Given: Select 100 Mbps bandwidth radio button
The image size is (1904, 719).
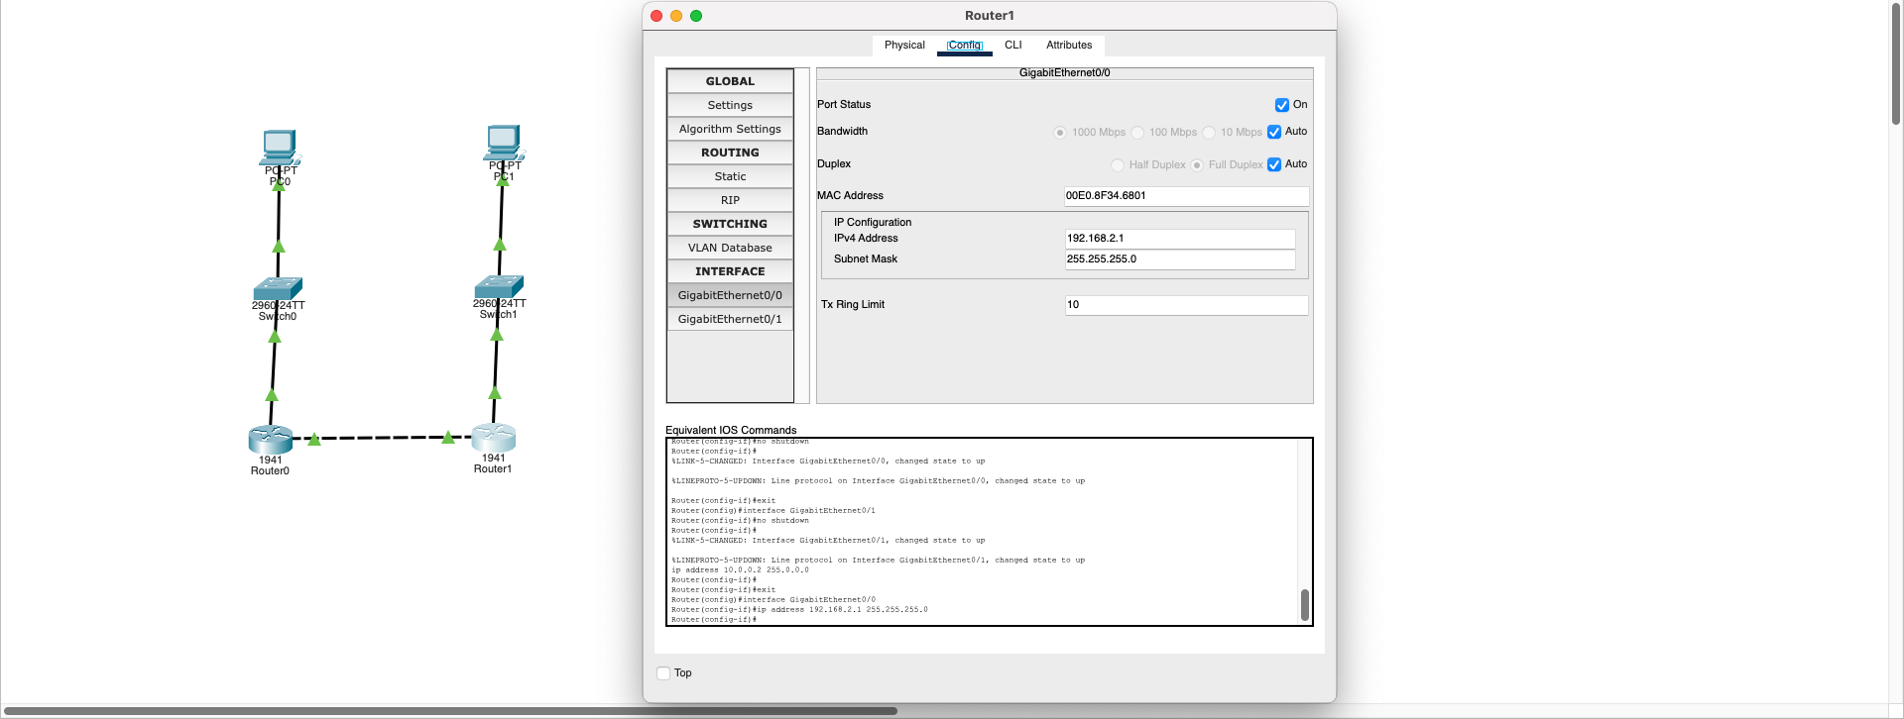Looking at the screenshot, I should (1137, 133).
